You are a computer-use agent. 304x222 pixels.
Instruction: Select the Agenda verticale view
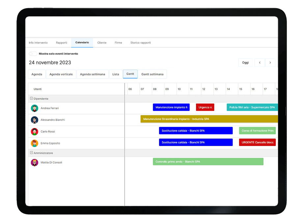point(61,74)
